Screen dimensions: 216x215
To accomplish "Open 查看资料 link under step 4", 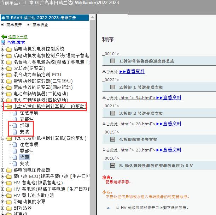I will point(169,150).
